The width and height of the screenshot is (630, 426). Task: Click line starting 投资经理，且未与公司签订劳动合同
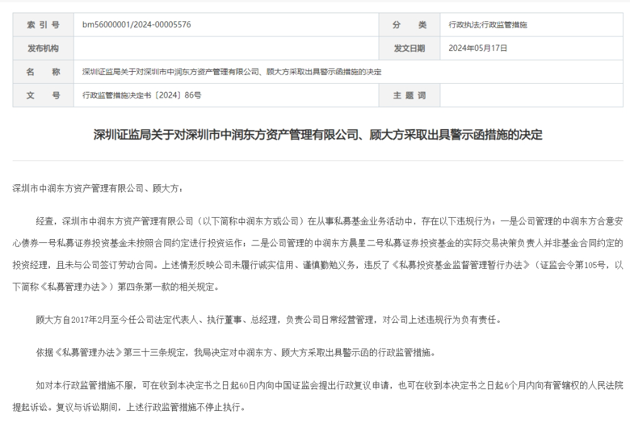(318, 265)
